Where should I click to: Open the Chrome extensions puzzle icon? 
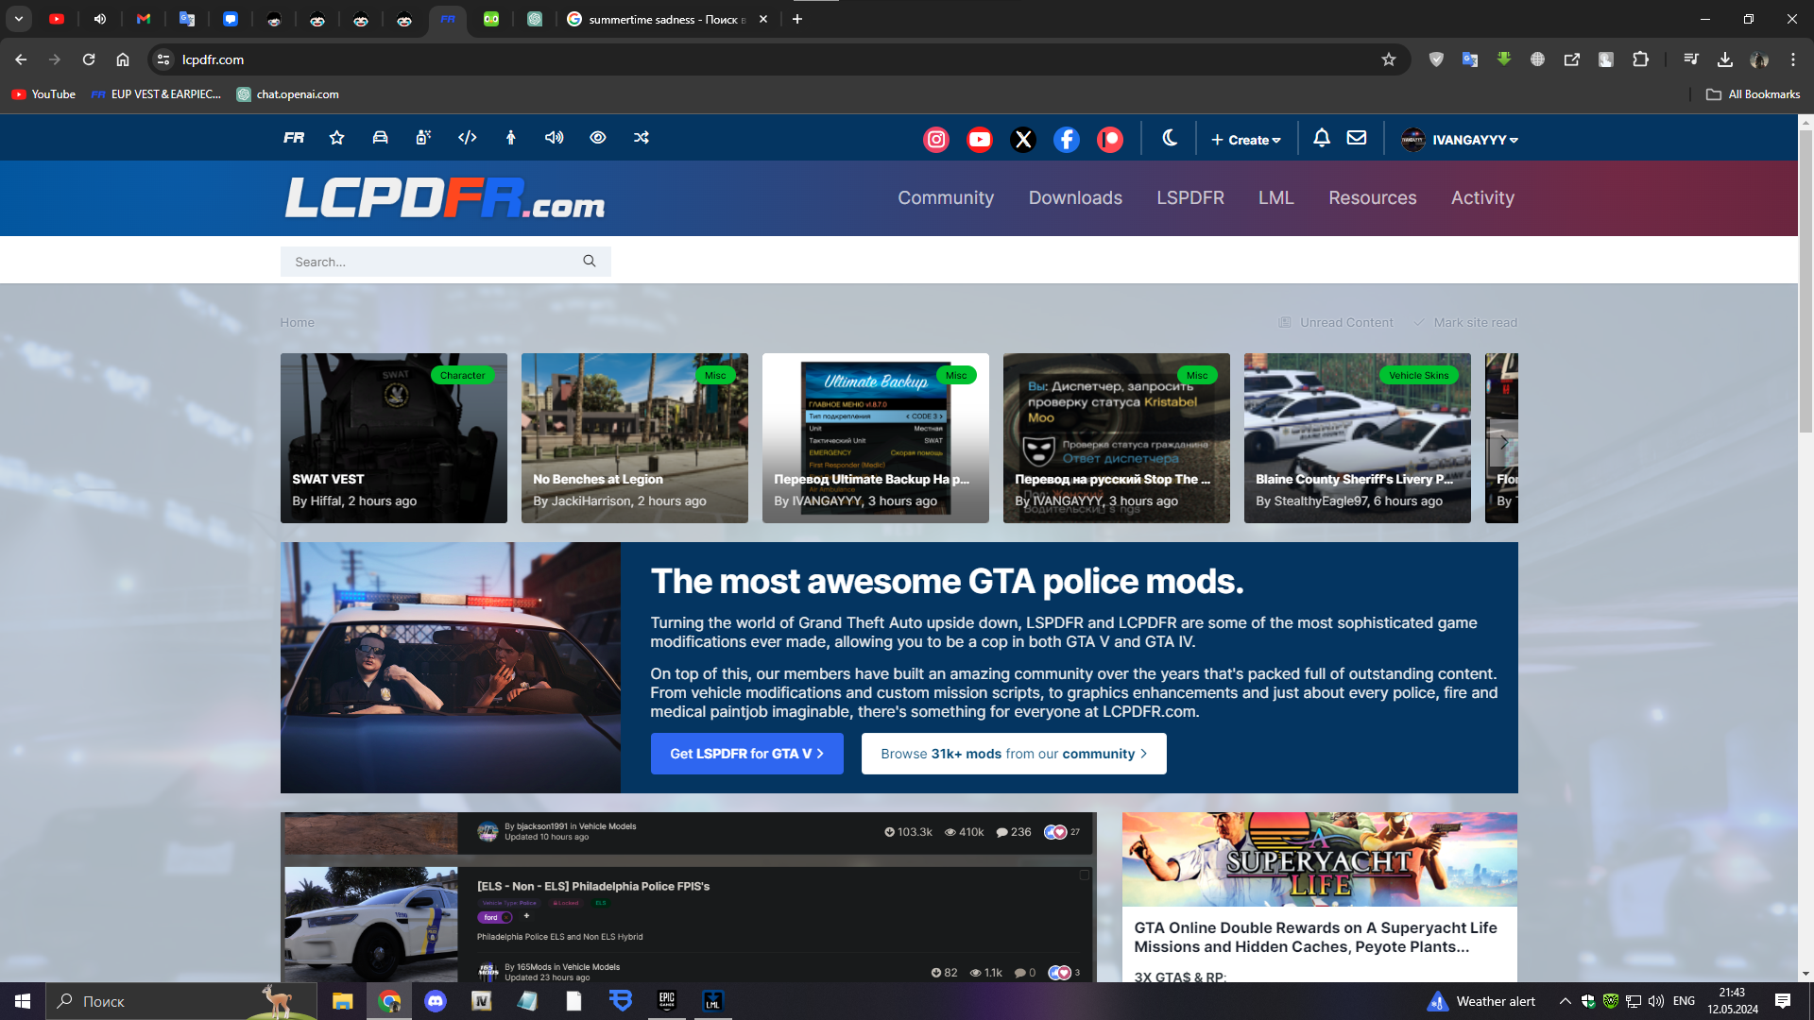coord(1640,59)
